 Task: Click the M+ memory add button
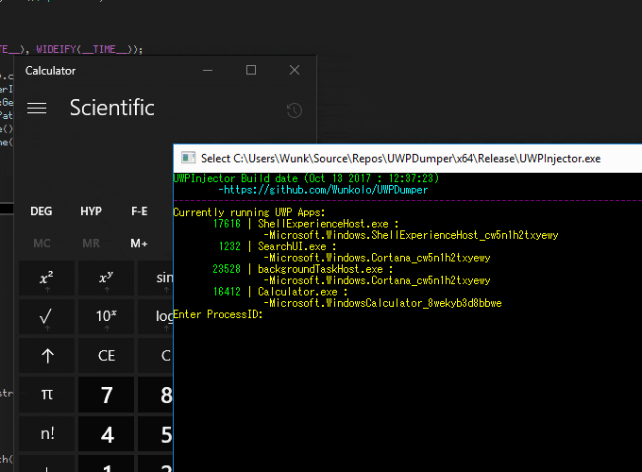coord(139,244)
